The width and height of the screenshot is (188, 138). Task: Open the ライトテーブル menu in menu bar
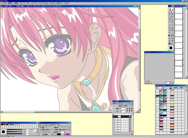tap(43, 3)
